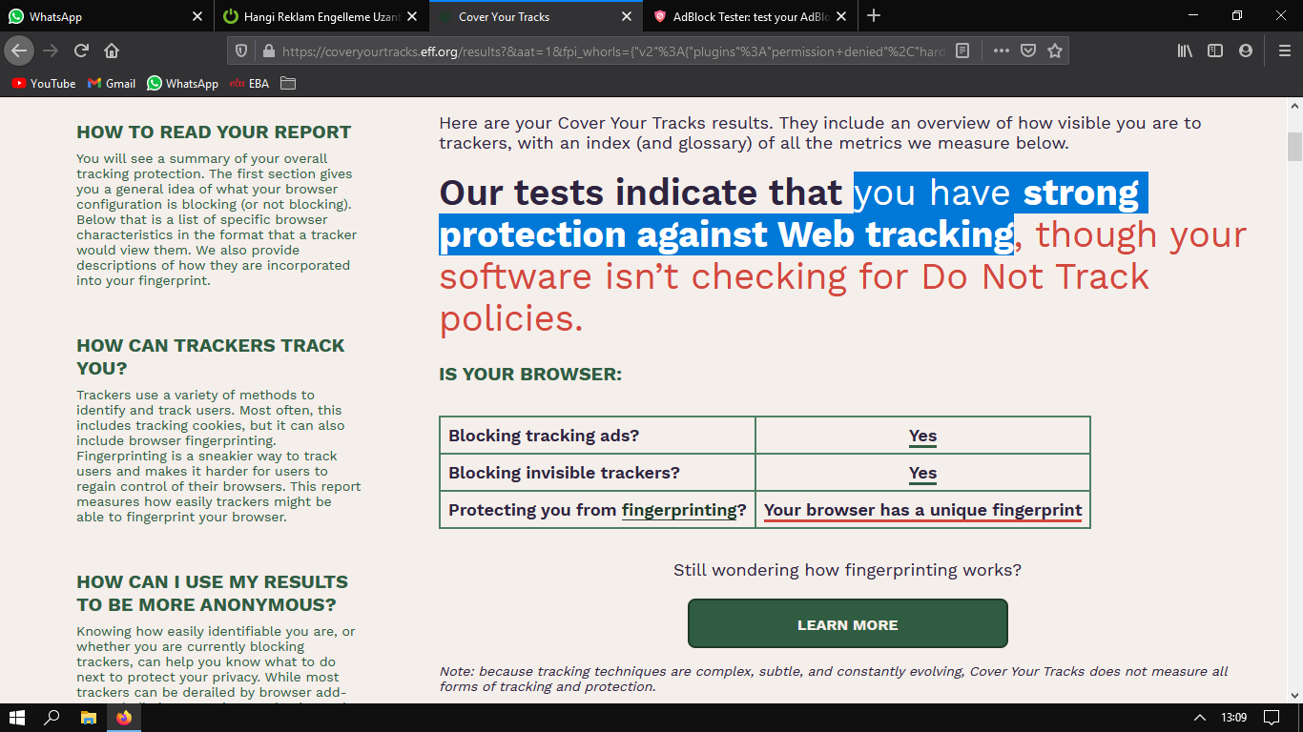Switch to the AdBlock Tester tab
Viewport: 1303px width, 732px height.
click(751, 16)
